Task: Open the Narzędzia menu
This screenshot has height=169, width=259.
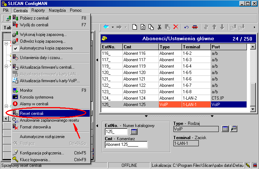Action: click(57, 10)
